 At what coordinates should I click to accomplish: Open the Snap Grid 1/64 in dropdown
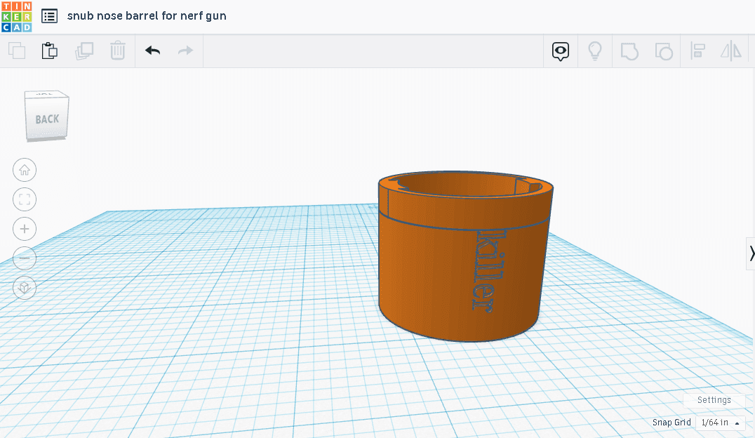tap(721, 423)
